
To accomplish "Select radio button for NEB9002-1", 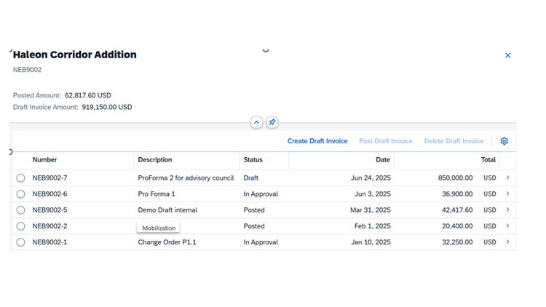I will [x=20, y=242].
